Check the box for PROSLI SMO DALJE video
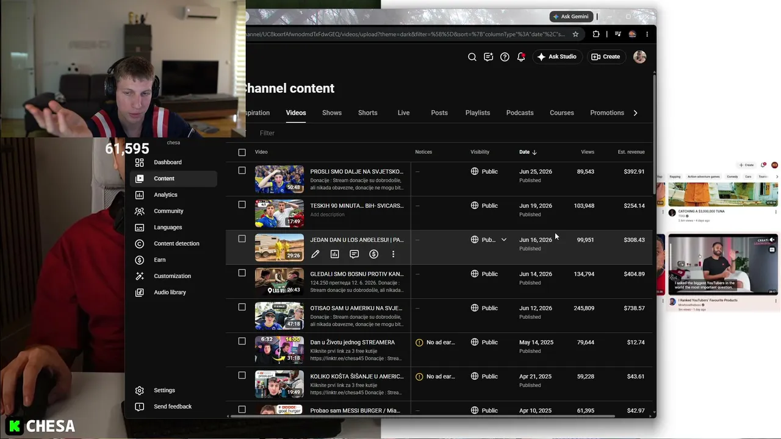Screen dimensions: 781x439 point(242,171)
